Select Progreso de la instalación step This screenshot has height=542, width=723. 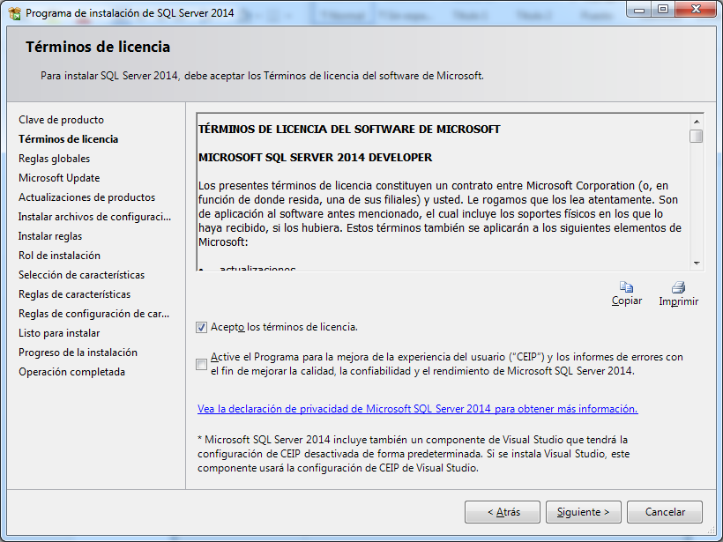pyautogui.click(x=78, y=353)
